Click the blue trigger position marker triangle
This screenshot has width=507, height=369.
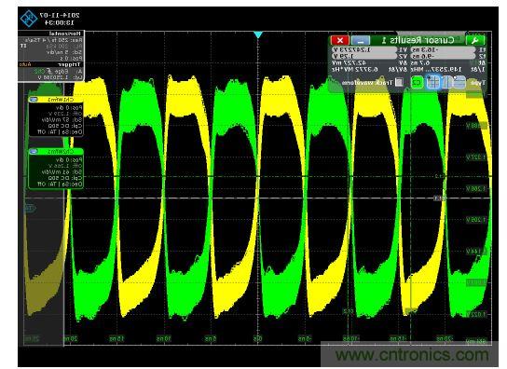pyautogui.click(x=258, y=34)
